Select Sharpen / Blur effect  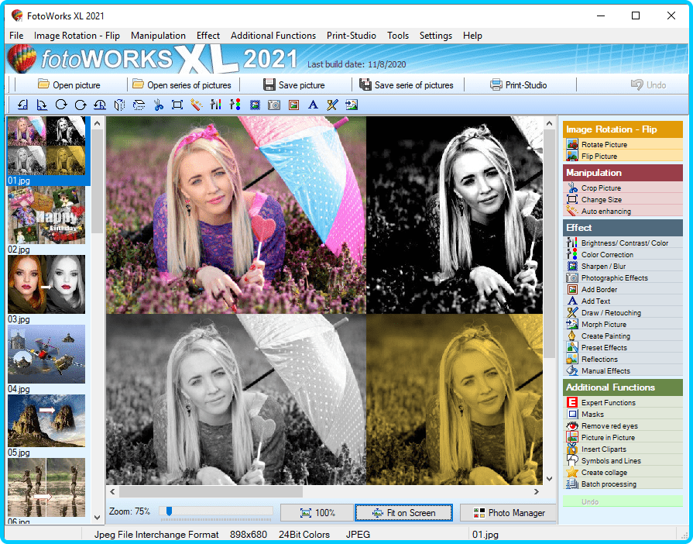point(603,267)
